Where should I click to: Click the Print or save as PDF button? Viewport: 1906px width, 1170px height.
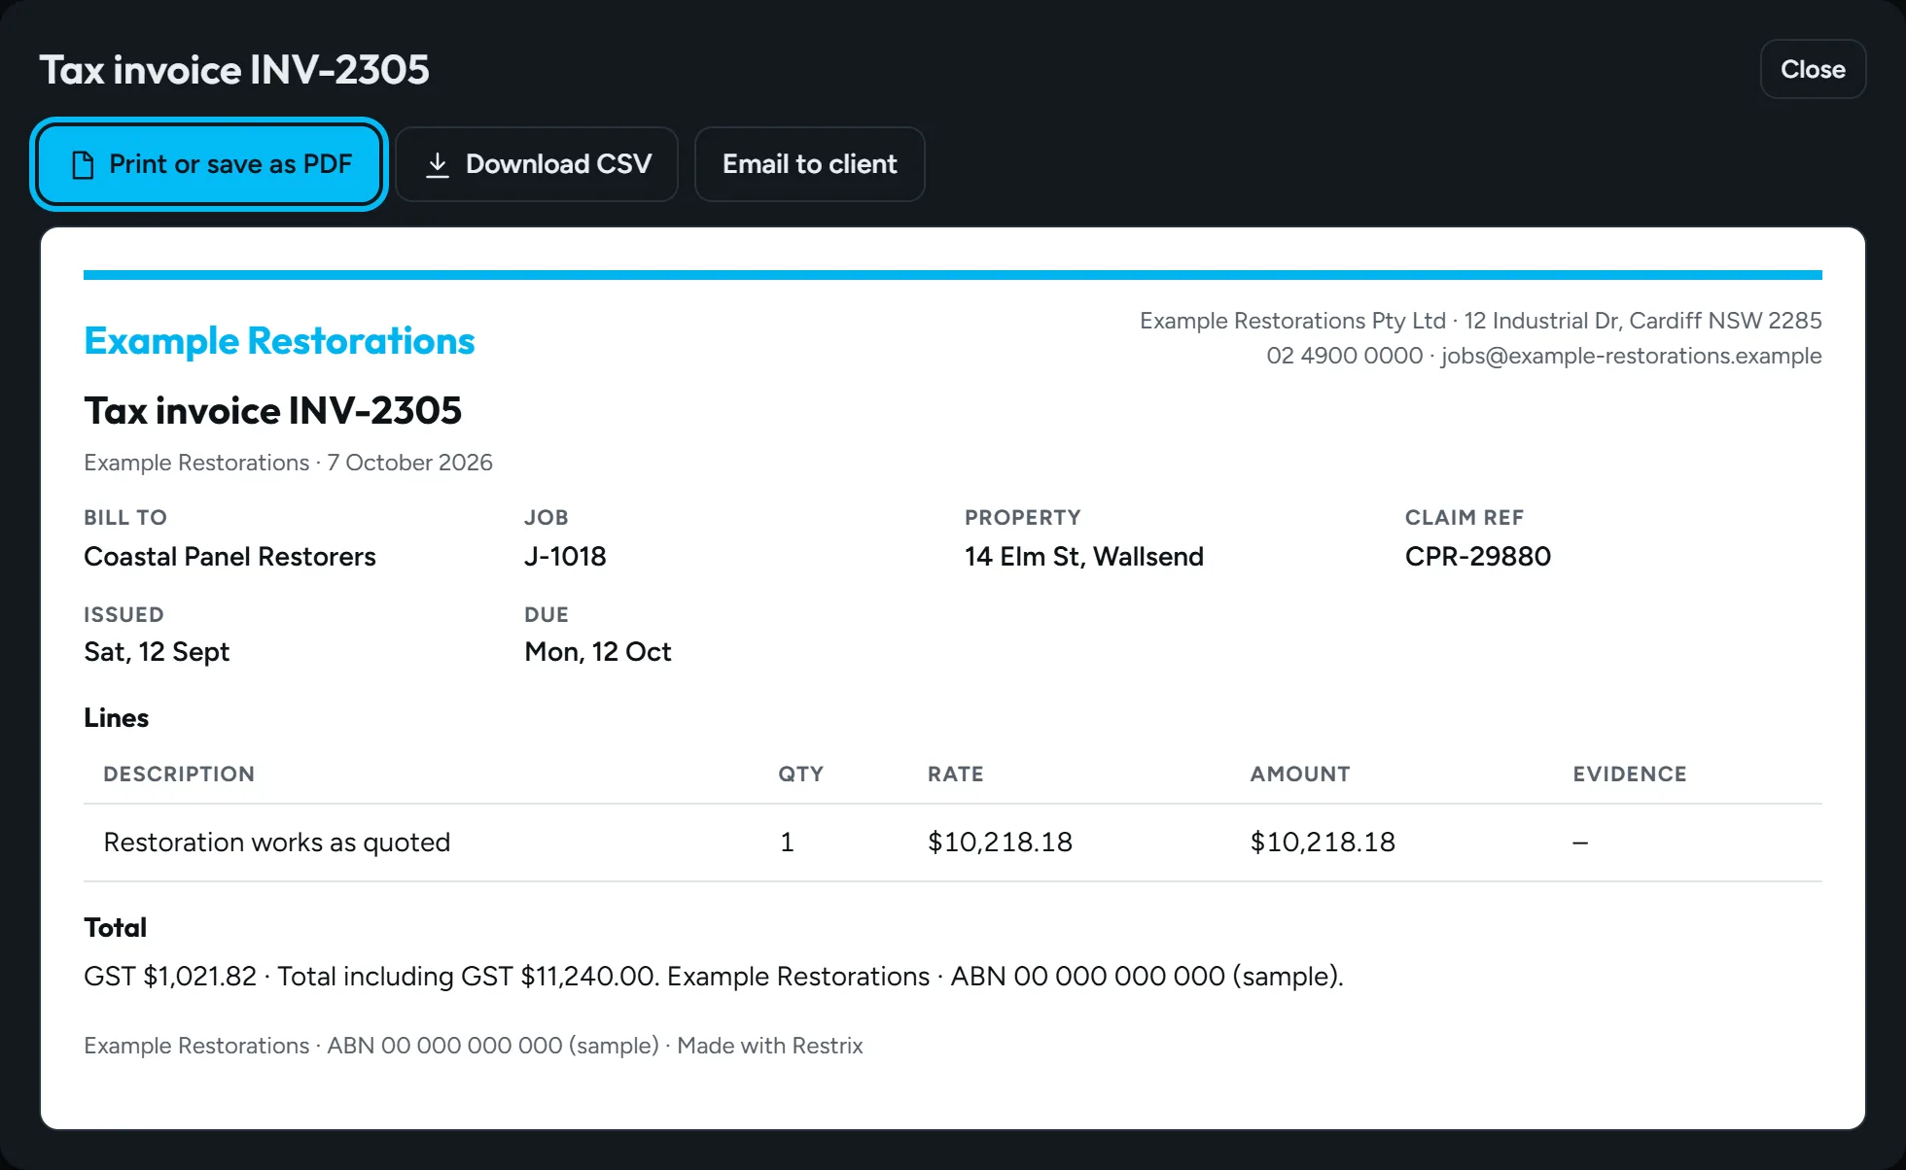click(209, 164)
